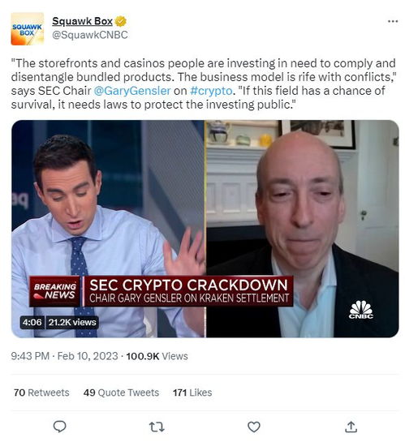The height and width of the screenshot is (442, 405).
Task: Click the 100.9K Views count
Action: 157,356
